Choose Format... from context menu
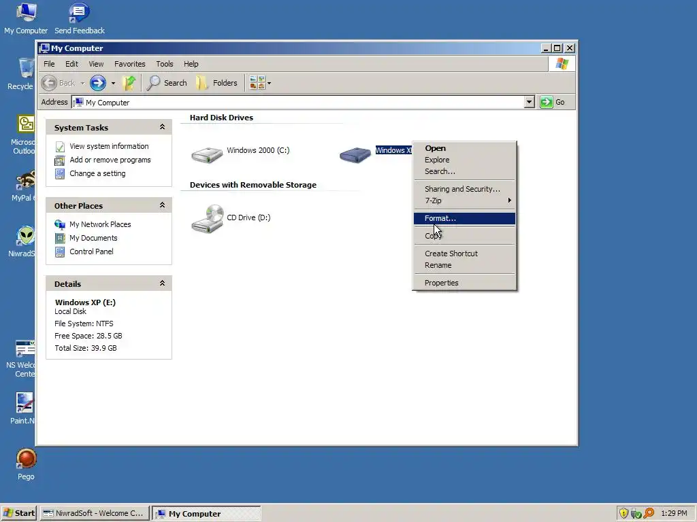Image resolution: width=697 pixels, height=522 pixels. (464, 218)
